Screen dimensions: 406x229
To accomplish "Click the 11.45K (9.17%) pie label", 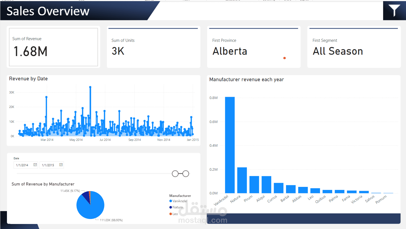I will point(70,191).
